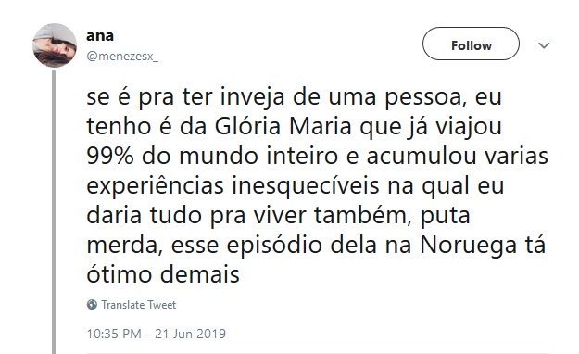Click "experiências inesquecíveis" in the tweet body
579x354 pixels.
click(233, 186)
